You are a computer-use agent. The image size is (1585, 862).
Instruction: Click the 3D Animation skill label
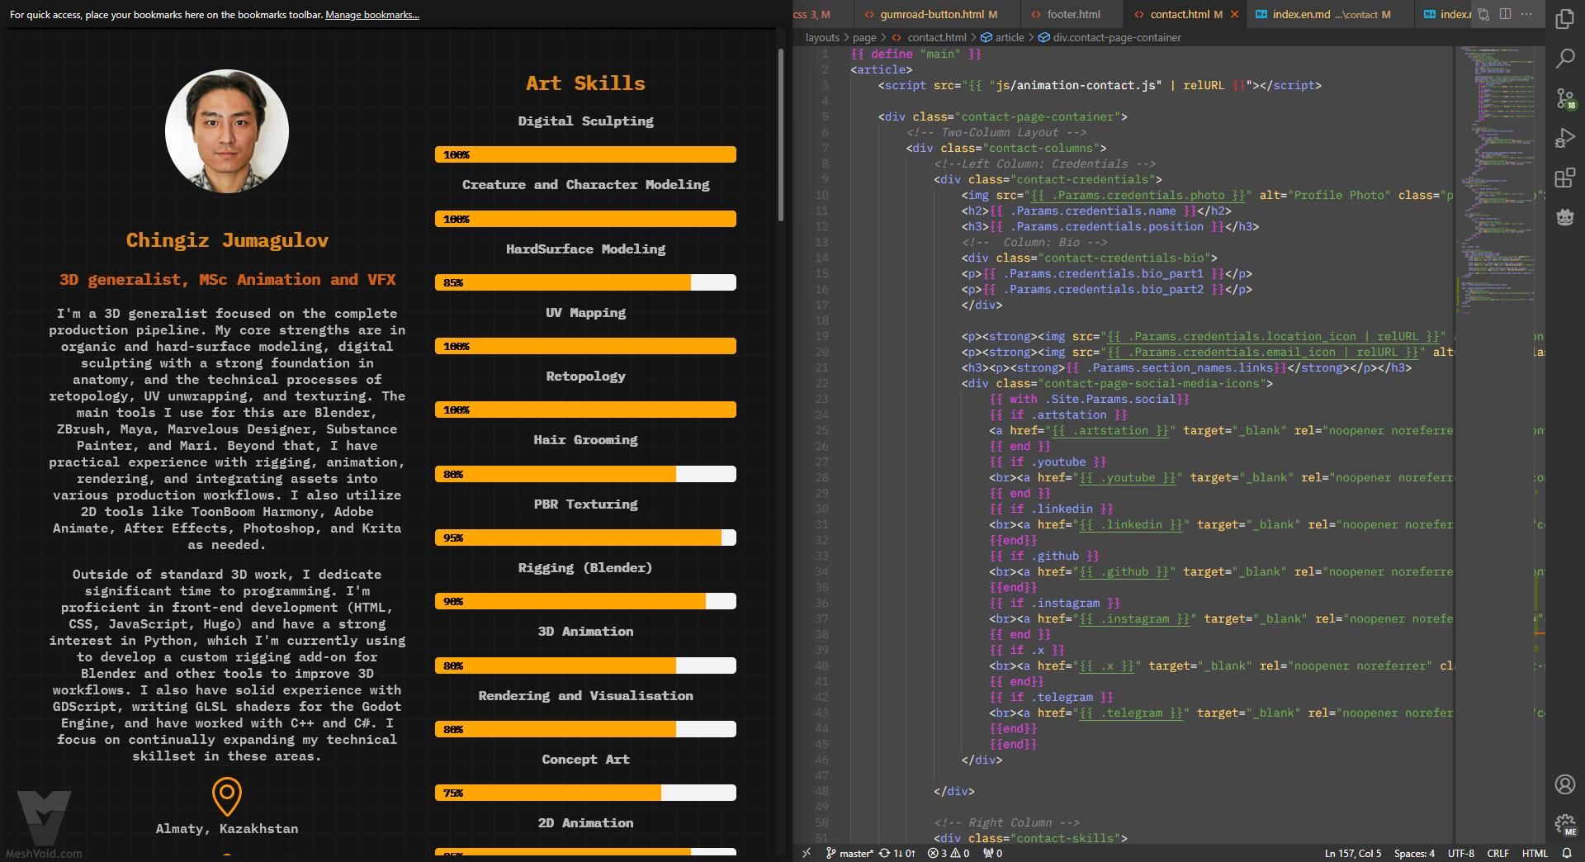coord(585,632)
